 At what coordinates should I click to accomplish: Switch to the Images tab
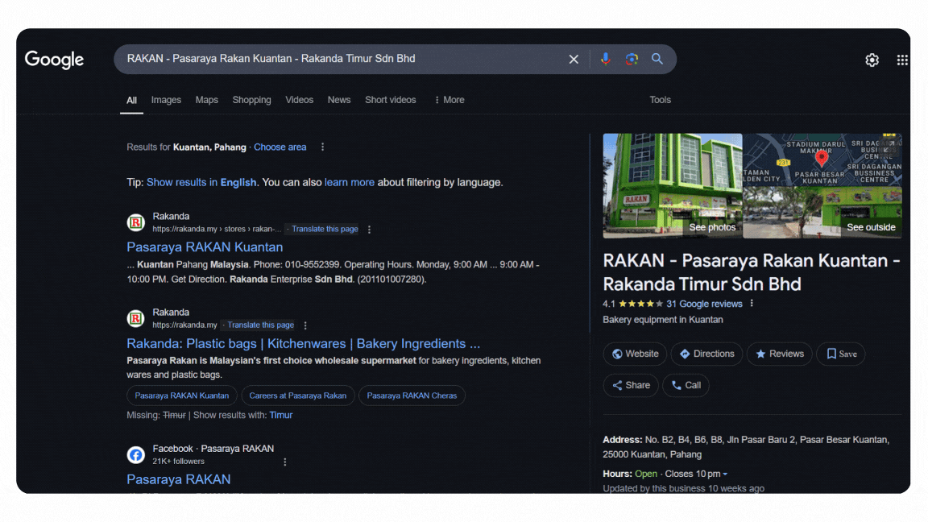166,100
